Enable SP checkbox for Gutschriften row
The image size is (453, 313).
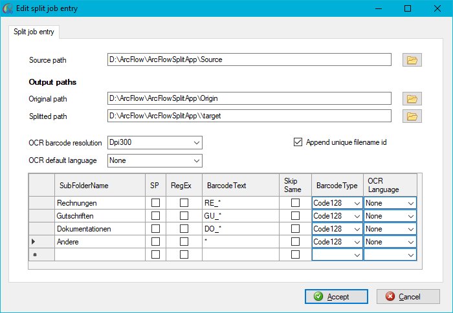[155, 216]
